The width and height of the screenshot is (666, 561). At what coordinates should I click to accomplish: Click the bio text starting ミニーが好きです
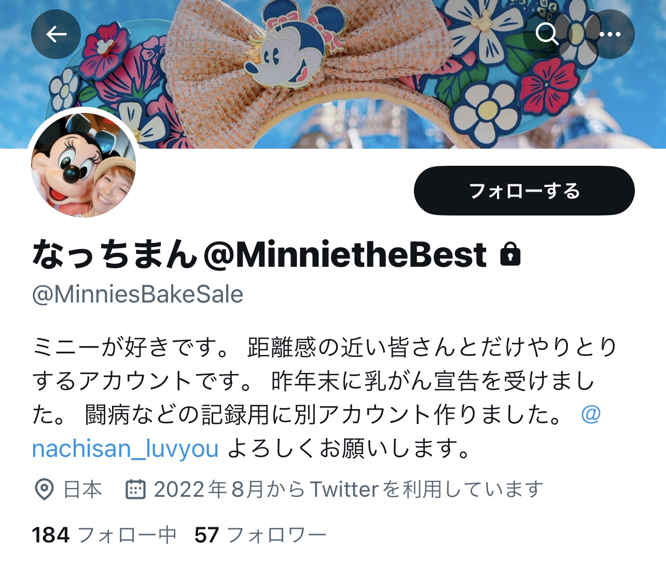tap(325, 397)
